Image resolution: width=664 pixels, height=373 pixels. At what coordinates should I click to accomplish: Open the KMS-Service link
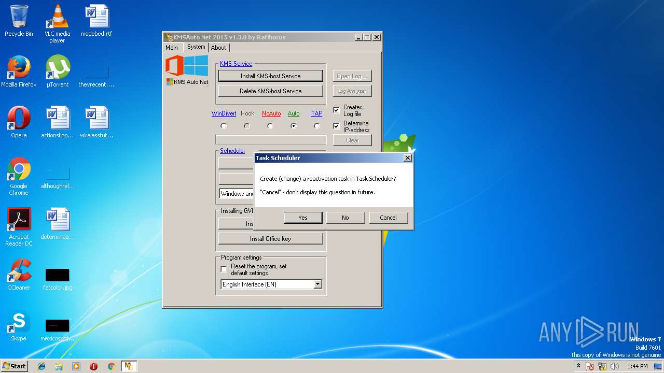point(236,64)
